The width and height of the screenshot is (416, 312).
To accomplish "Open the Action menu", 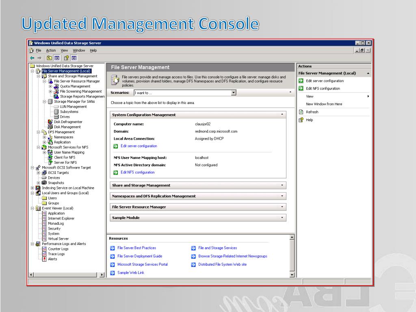I will [51, 50].
